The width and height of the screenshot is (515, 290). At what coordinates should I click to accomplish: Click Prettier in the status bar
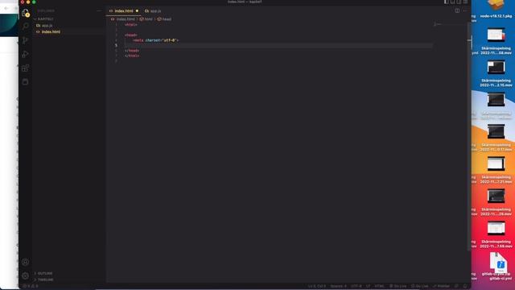[x=441, y=286]
